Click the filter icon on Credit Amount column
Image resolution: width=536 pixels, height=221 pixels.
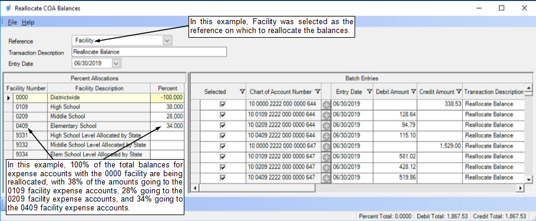459,92
